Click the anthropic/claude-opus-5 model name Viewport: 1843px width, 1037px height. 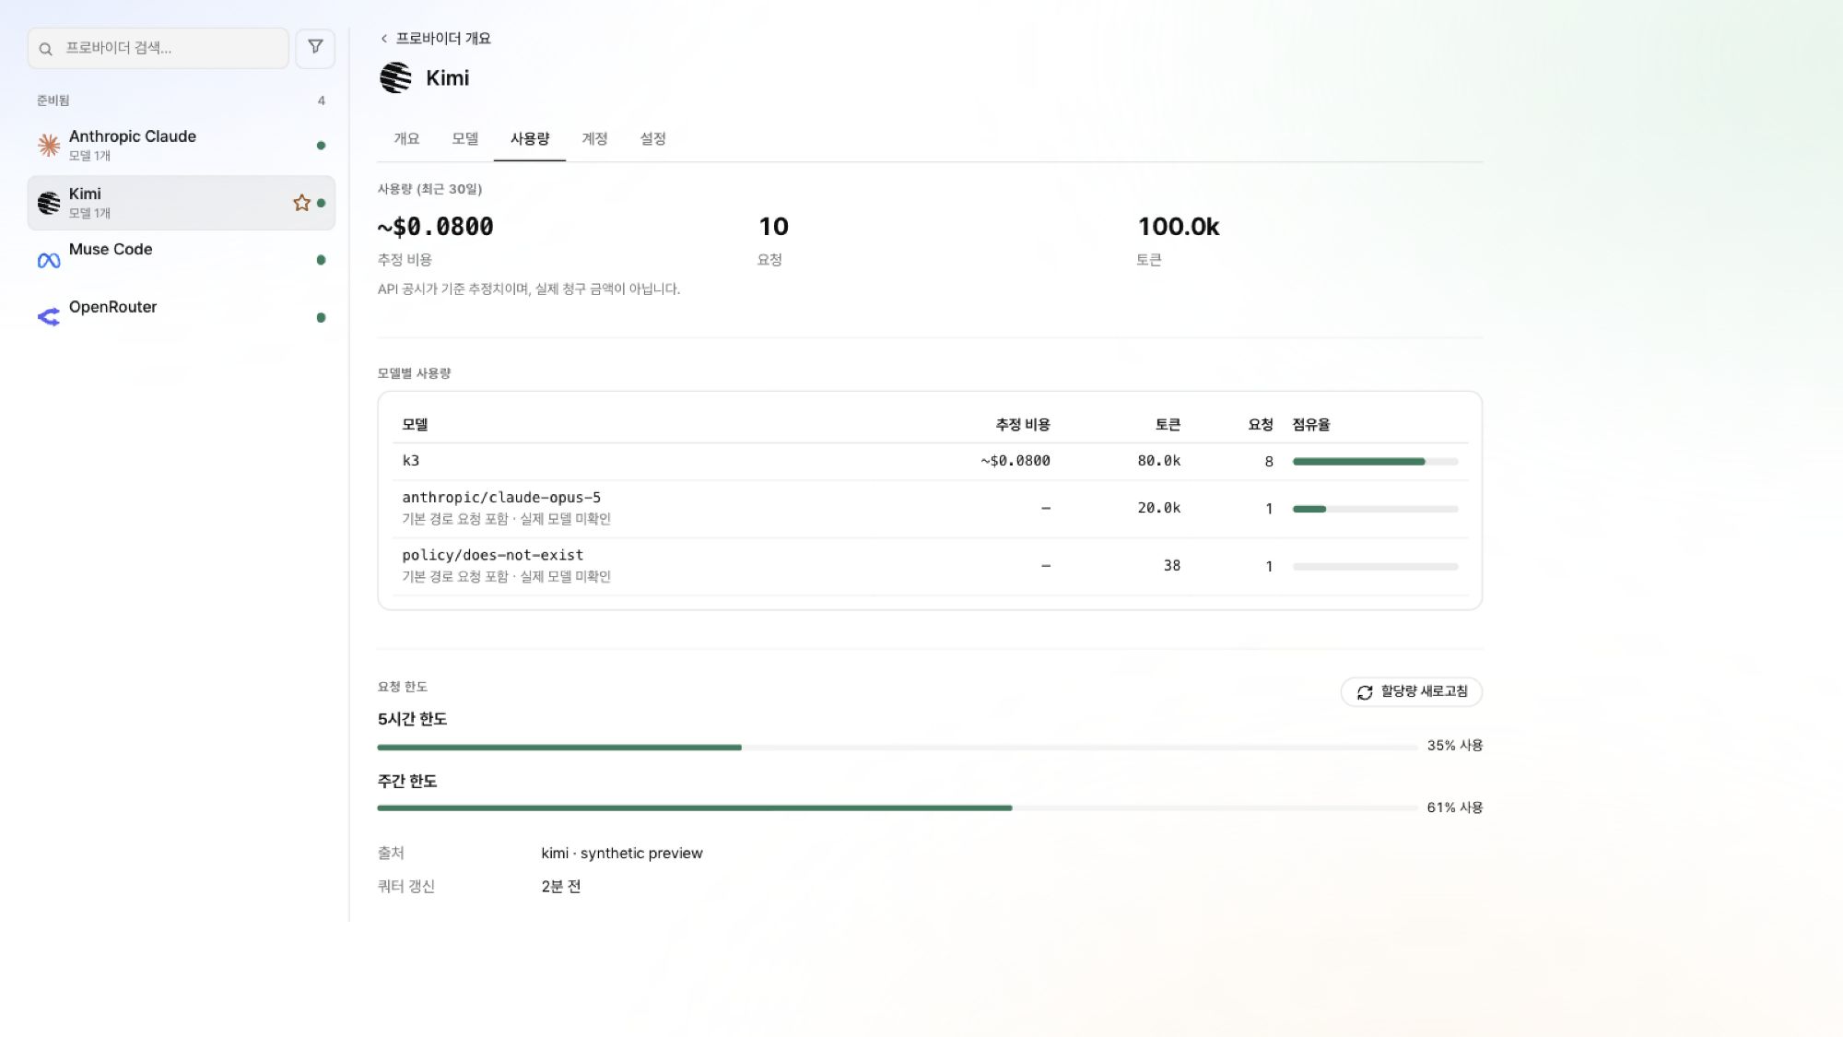[501, 497]
